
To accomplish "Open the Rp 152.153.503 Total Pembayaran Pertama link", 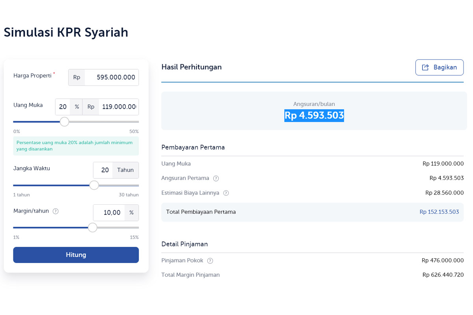I will click(439, 211).
